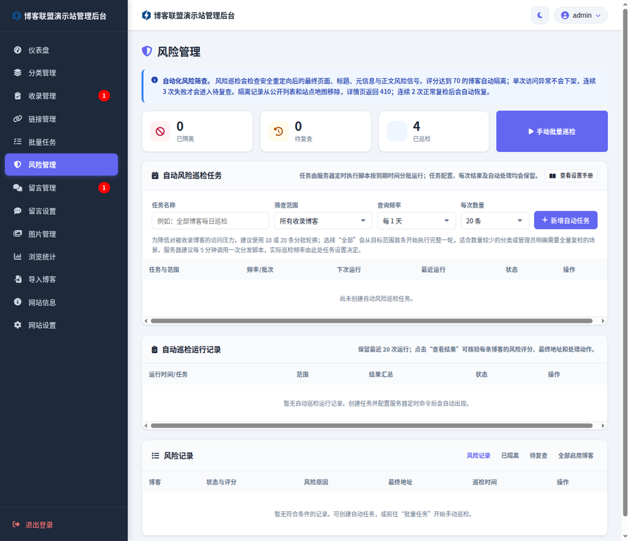The width and height of the screenshot is (629, 541).
Task: Open the 网站信息 info icon
Action: coord(17,302)
